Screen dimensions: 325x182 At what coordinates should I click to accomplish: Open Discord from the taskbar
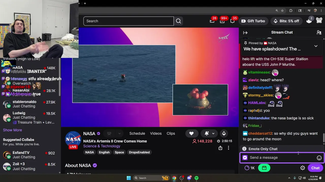189,178
